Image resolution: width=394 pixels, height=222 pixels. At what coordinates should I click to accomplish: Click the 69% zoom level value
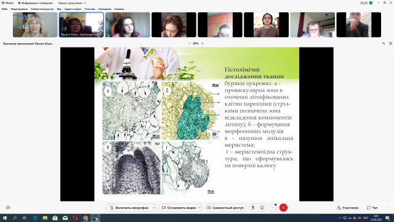(x=196, y=44)
